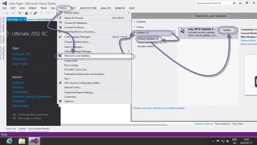Click the Save All toolbar icon
257x145 pixels.
tap(35, 13)
